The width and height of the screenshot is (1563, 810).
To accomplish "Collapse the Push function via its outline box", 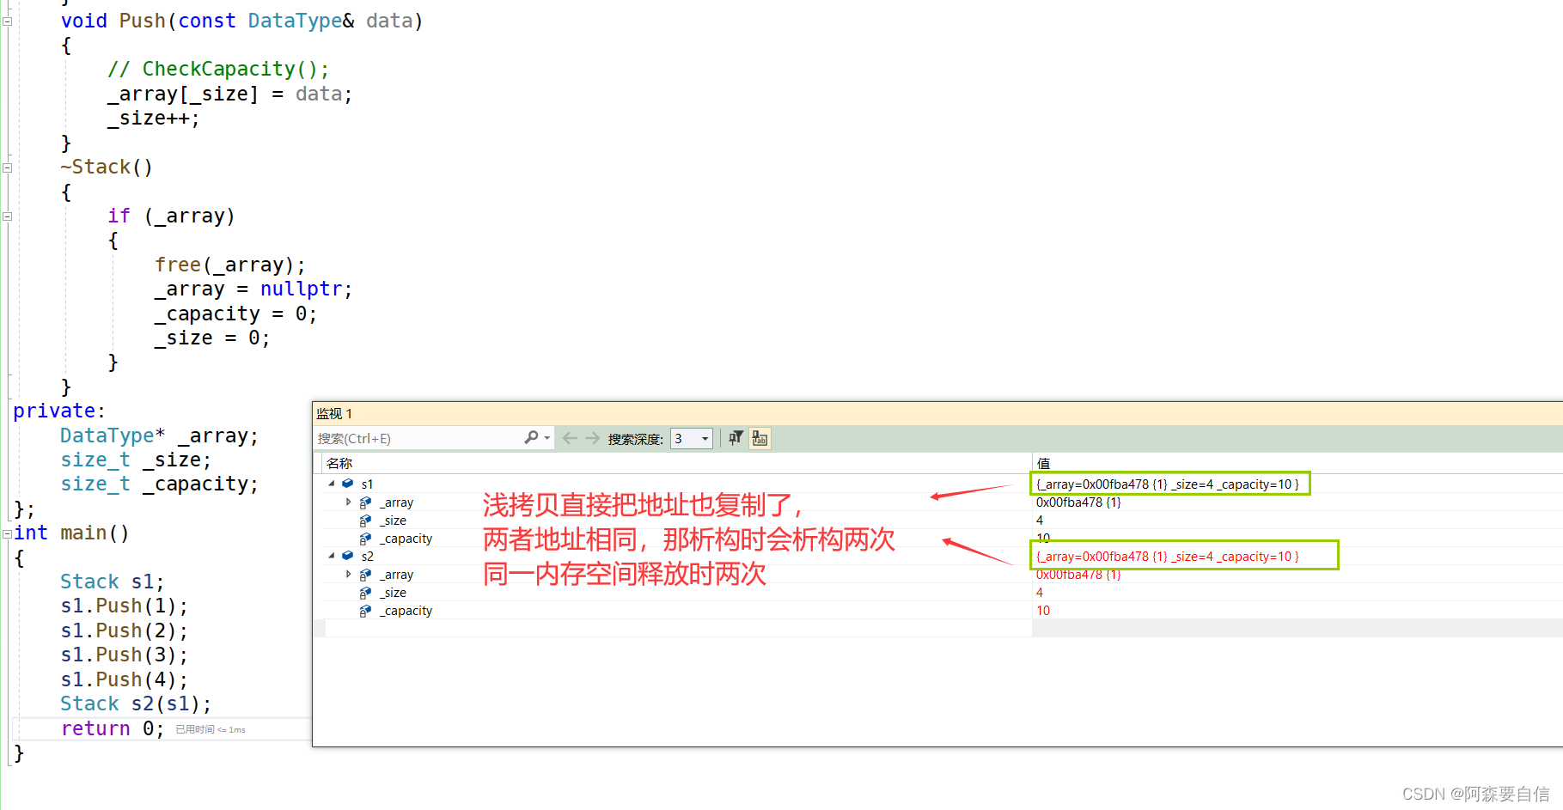I will click(x=7, y=21).
